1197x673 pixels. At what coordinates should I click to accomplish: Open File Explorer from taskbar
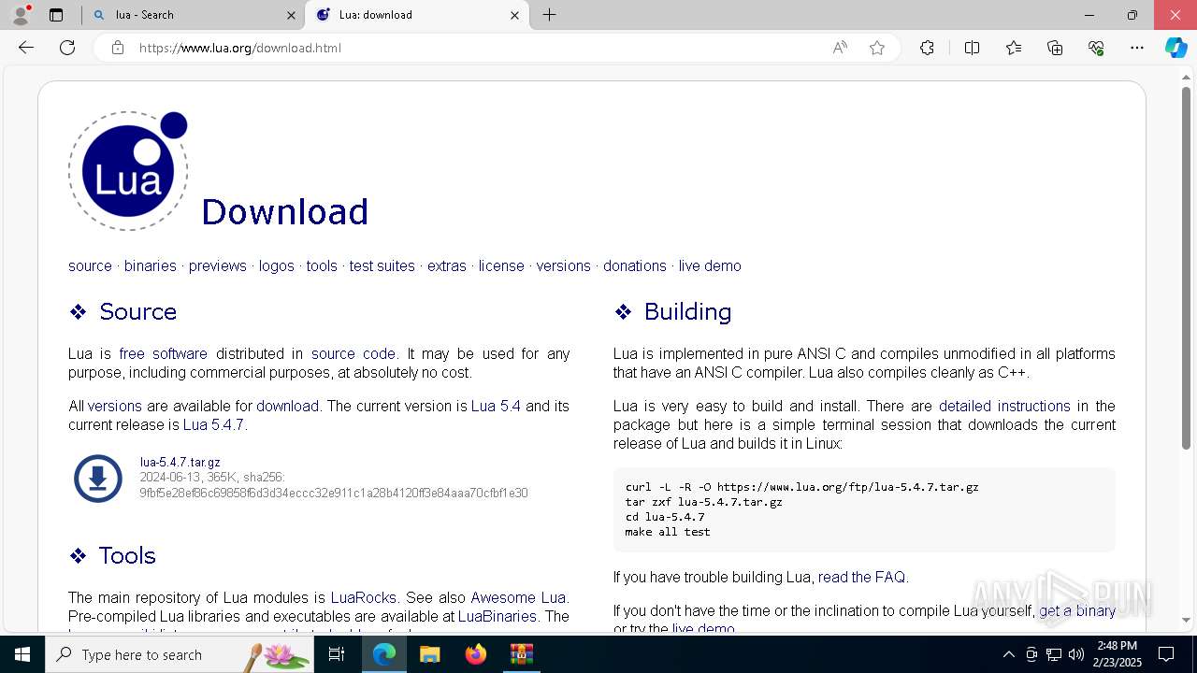coord(429,654)
